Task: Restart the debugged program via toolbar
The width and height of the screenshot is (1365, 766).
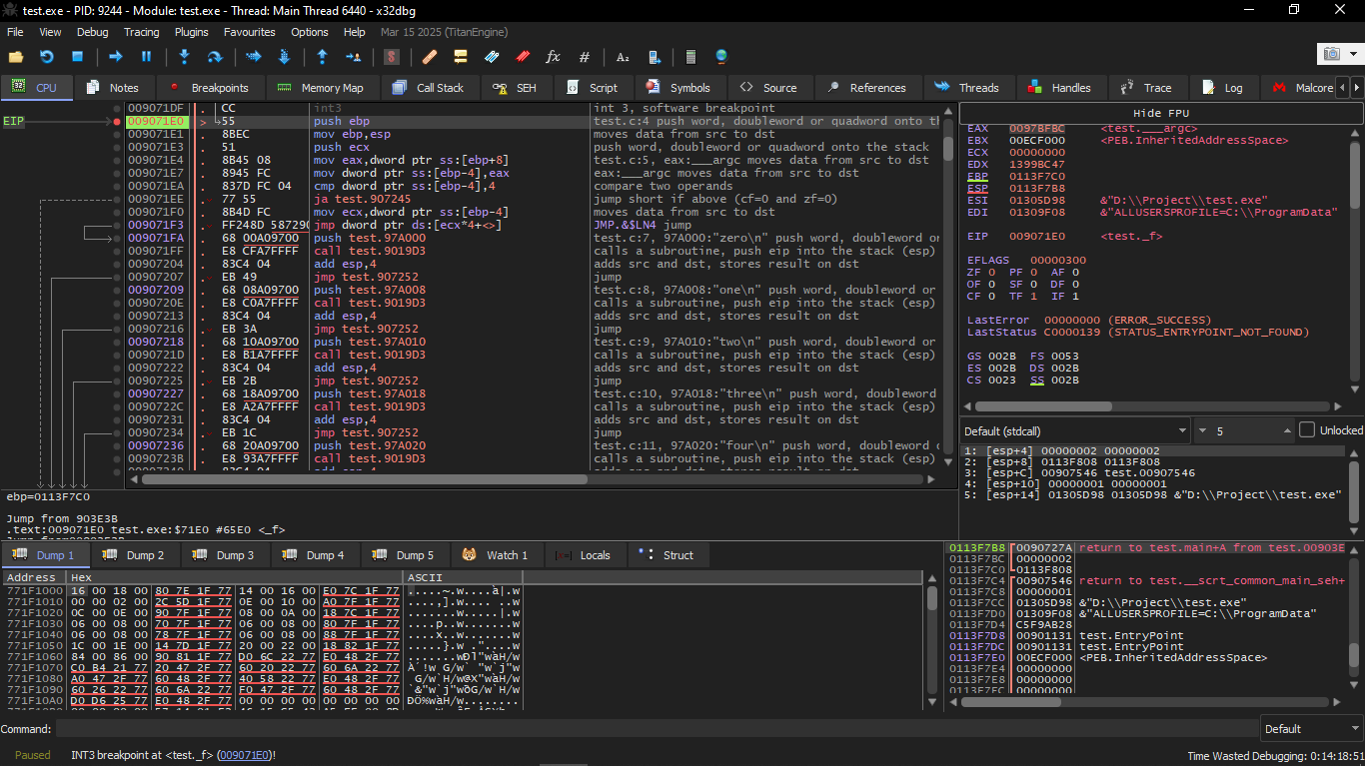Action: 46,57
